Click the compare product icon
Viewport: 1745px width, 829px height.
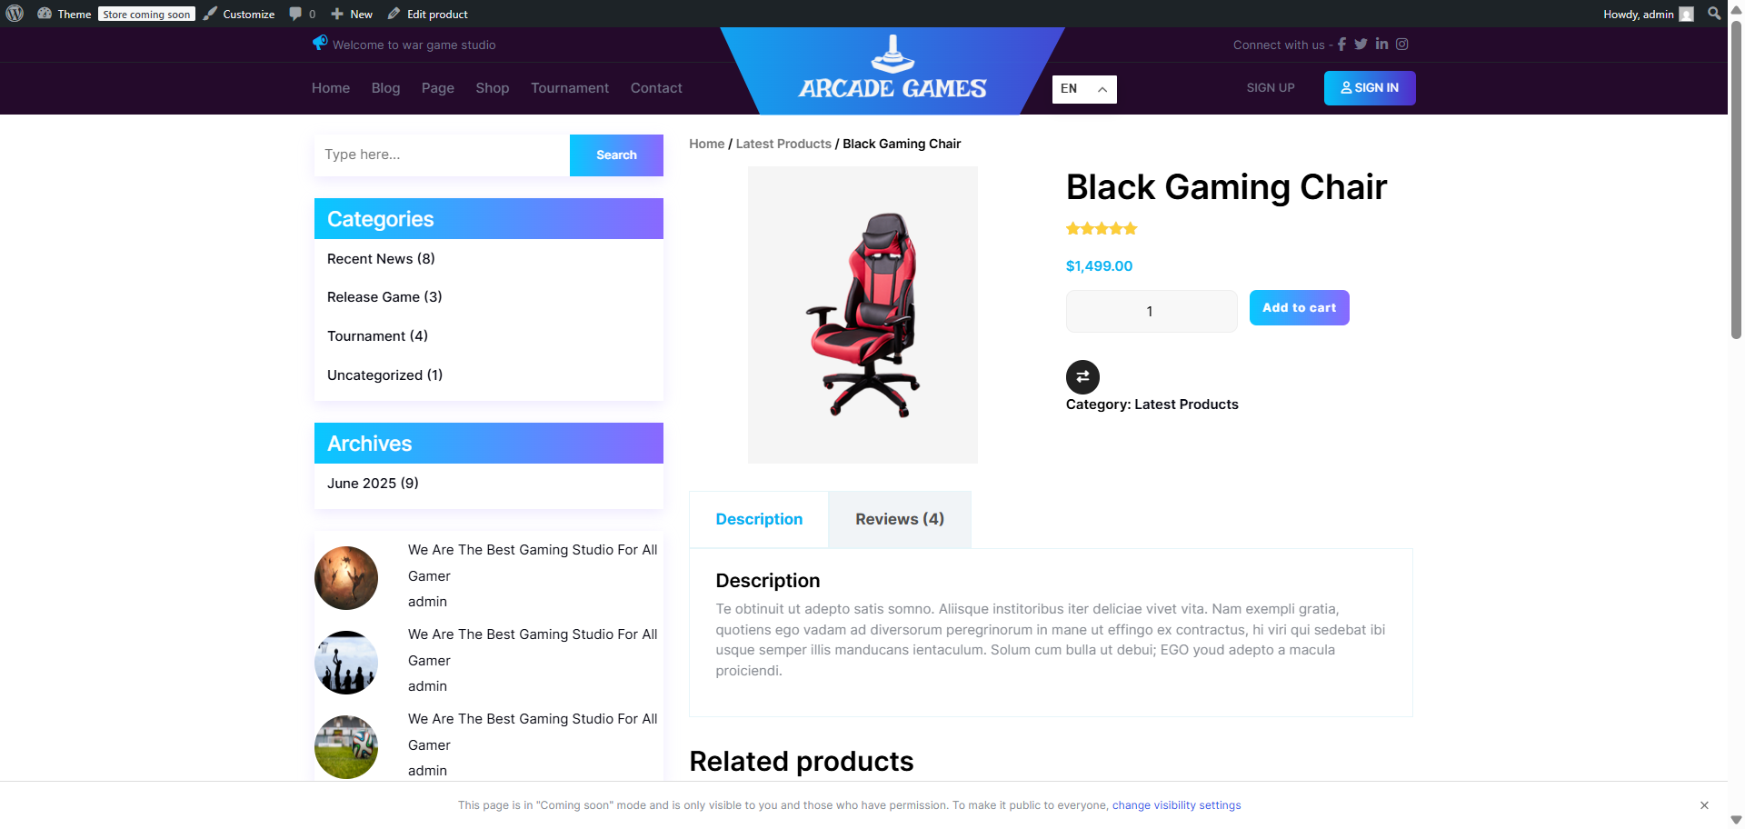click(x=1082, y=377)
